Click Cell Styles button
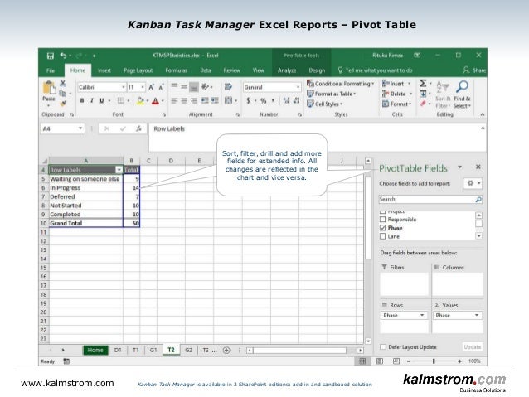 324,104
